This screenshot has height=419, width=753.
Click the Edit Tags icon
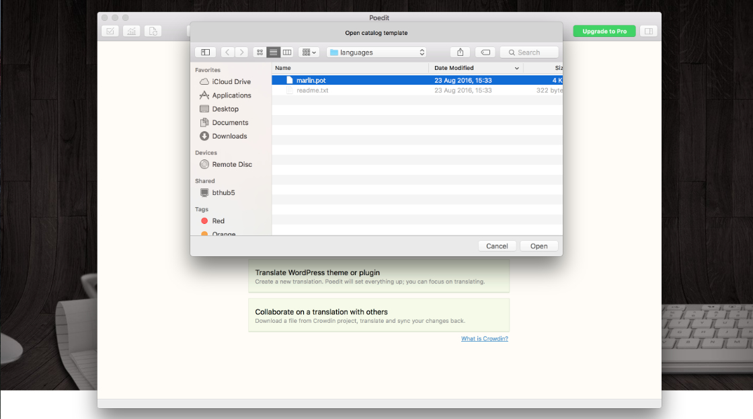pos(485,52)
